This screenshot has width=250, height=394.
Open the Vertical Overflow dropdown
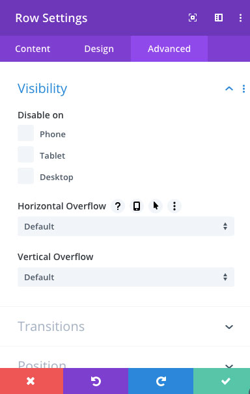point(126,277)
